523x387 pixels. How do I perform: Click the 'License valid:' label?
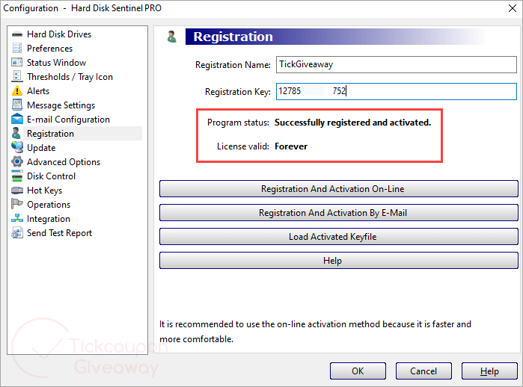[243, 146]
